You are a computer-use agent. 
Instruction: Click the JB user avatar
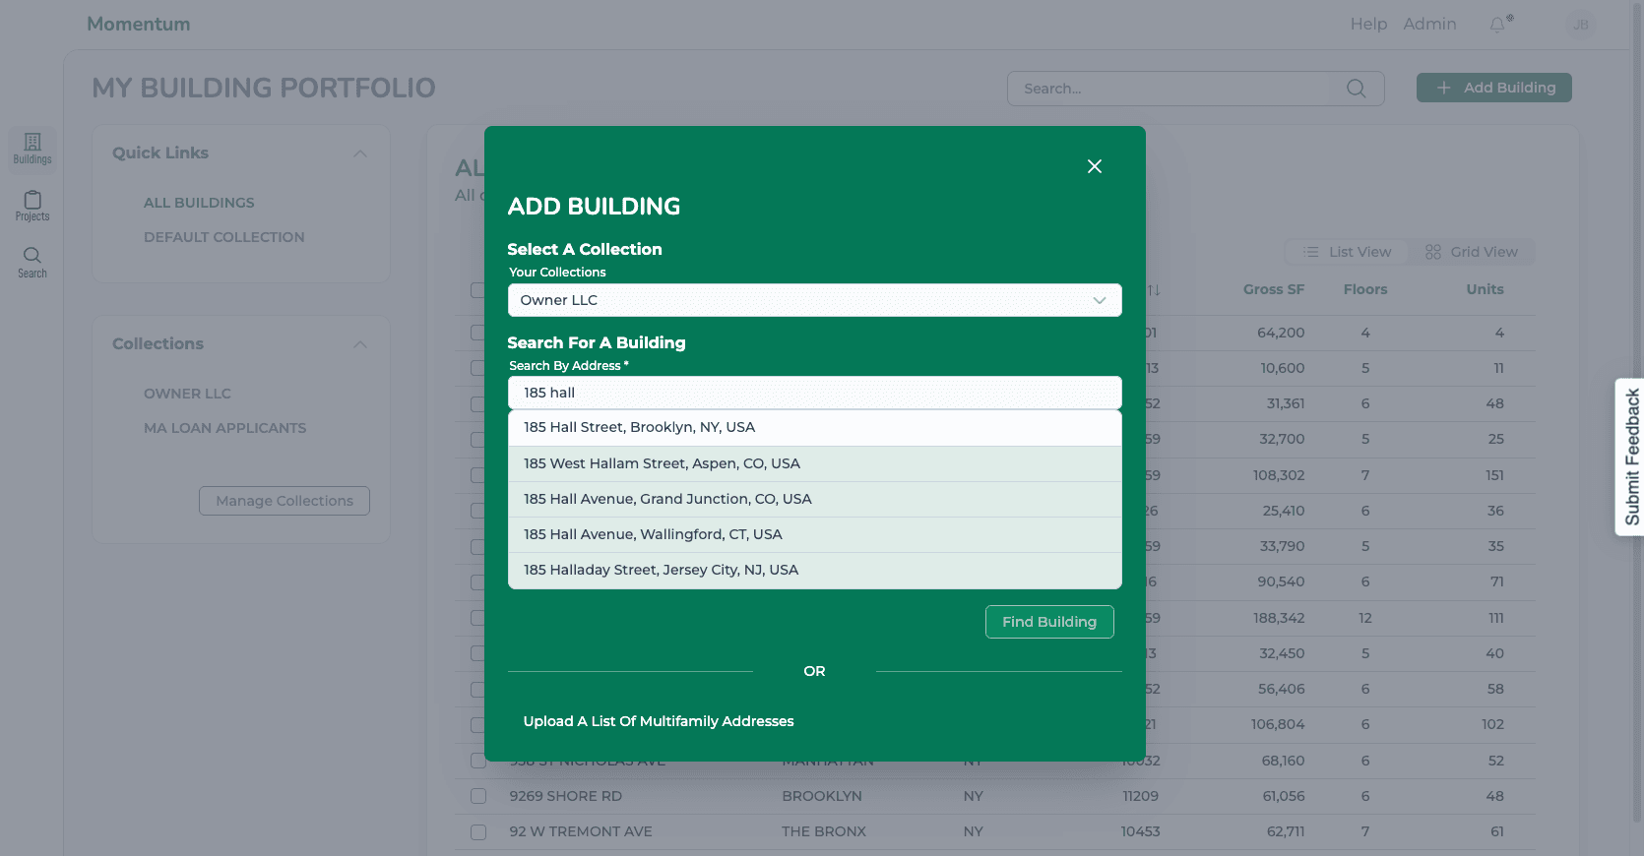tap(1581, 25)
